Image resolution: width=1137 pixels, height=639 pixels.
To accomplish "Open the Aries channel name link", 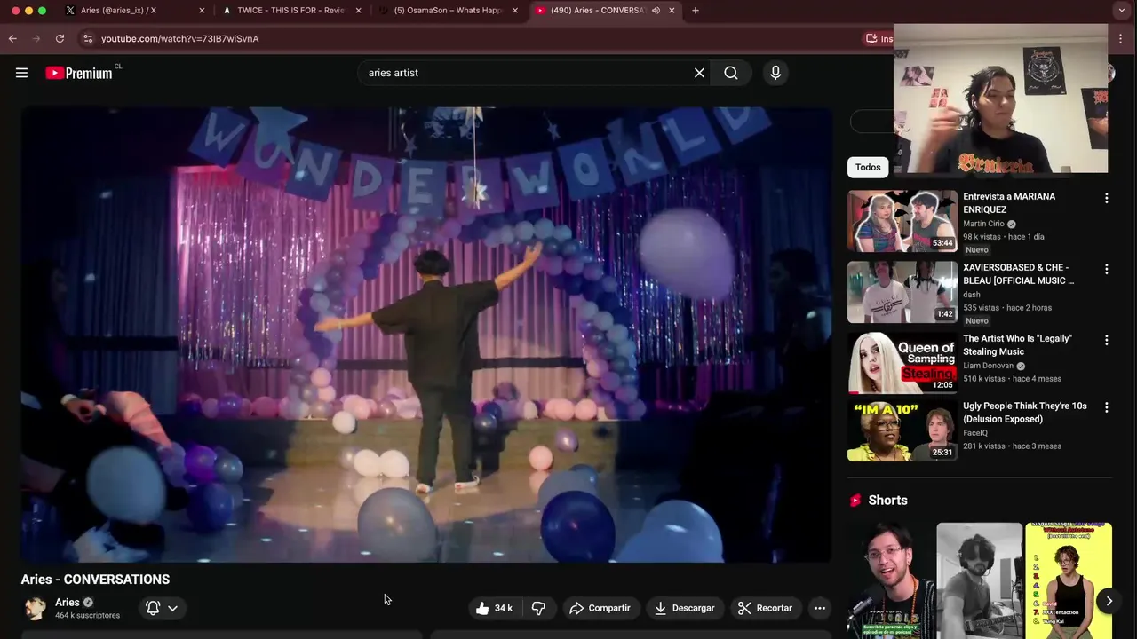I will click(x=68, y=602).
